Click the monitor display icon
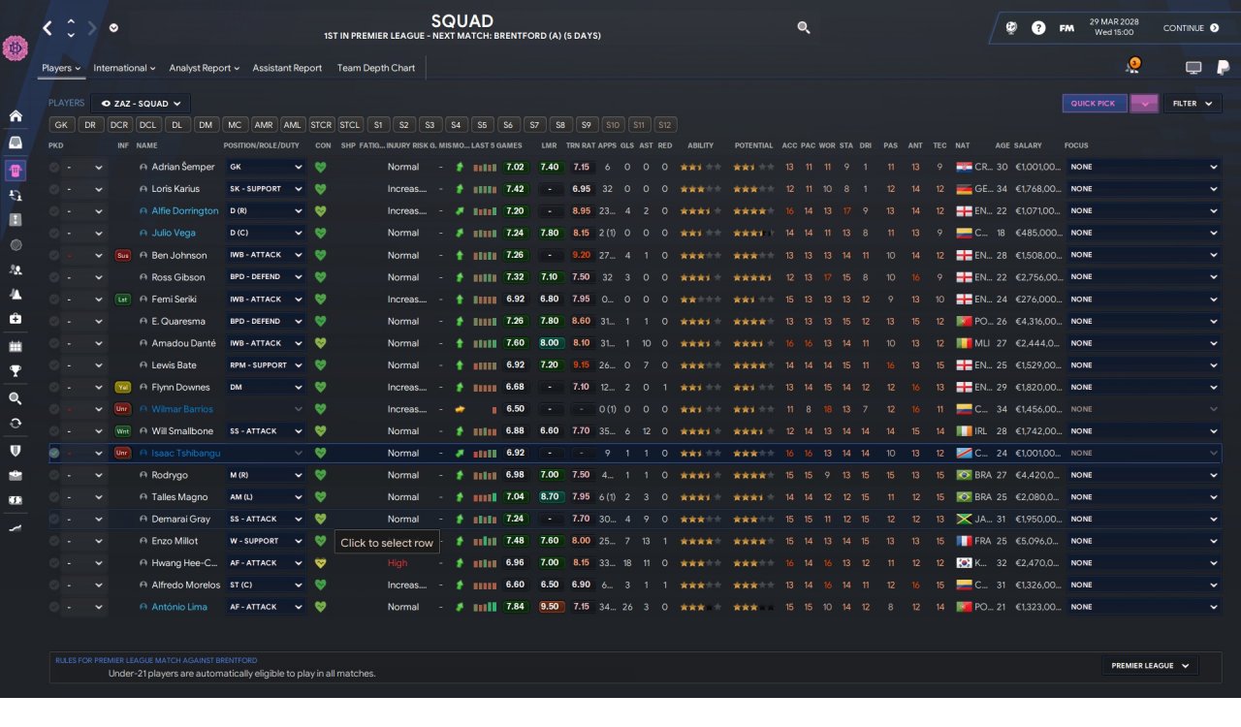This screenshot has height=727, width=1241. coord(1193,68)
